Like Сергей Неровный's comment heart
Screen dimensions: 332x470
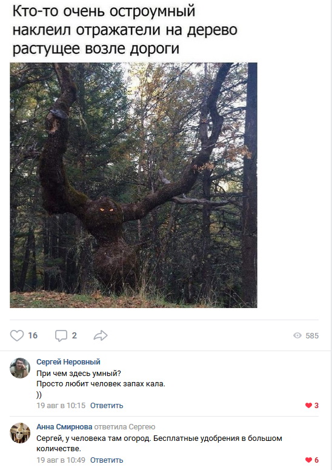coord(308,405)
